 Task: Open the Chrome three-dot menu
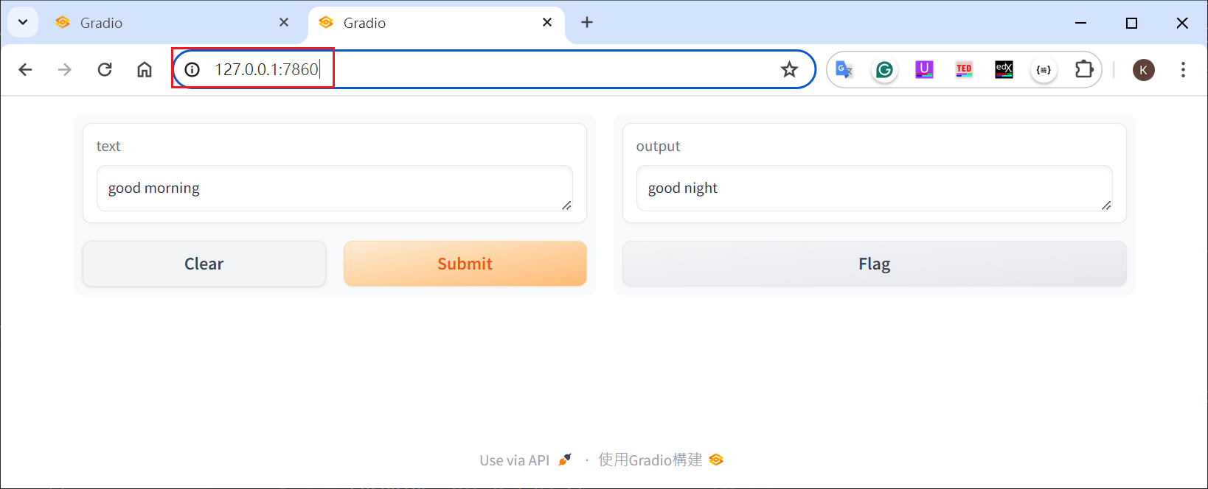[1183, 70]
